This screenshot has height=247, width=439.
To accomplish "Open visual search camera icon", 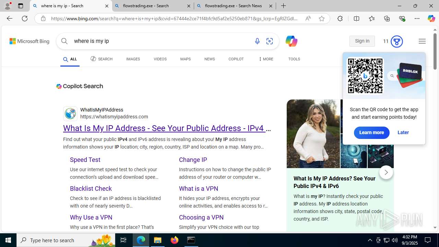I will 270,41.
